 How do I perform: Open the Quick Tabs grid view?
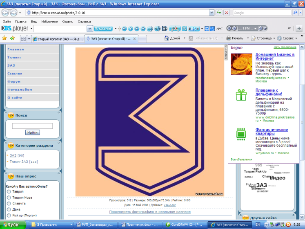[23, 39]
